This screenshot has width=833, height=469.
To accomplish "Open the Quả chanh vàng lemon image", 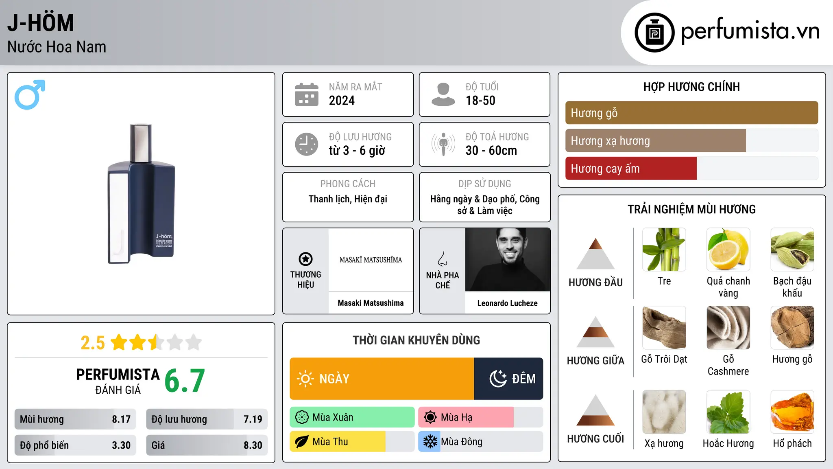I will click(x=728, y=250).
